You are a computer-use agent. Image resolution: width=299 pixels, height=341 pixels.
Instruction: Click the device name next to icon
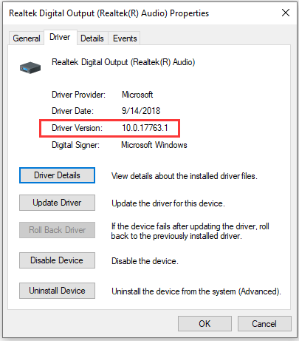pyautogui.click(x=123, y=62)
